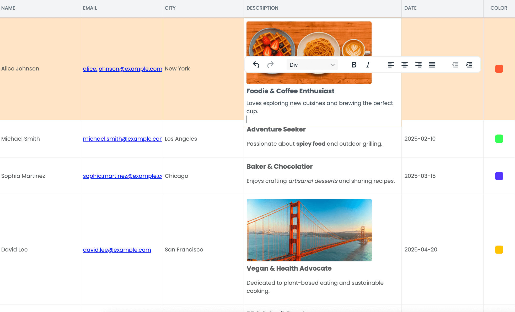The image size is (515, 312).
Task: Align text right
Action: pos(419,65)
